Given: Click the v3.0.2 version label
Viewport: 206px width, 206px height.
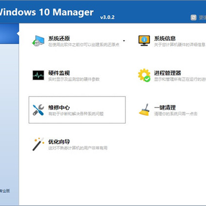Looking at the screenshot, I should [107, 17].
